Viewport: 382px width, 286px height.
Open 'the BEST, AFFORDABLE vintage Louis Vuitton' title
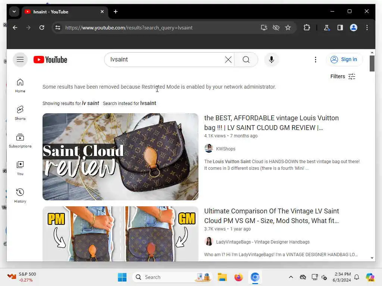272,123
